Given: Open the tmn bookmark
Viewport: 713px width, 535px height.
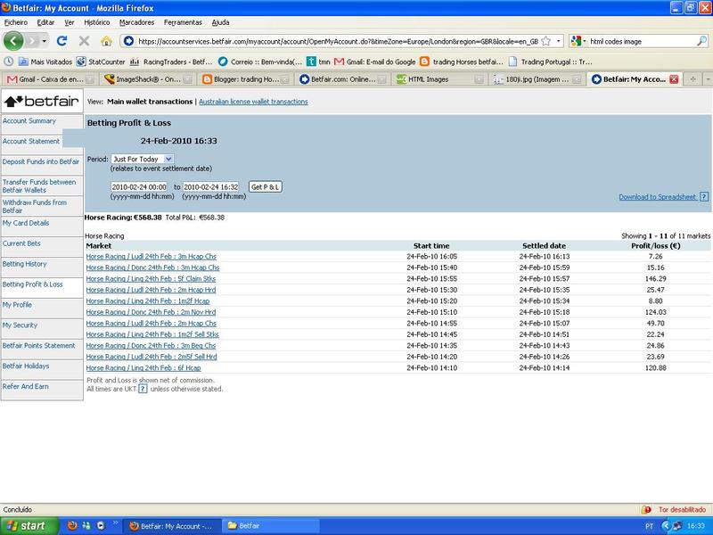Looking at the screenshot, I should [318, 62].
